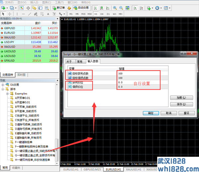Expand the EA交易 tree node

tap(3, 85)
